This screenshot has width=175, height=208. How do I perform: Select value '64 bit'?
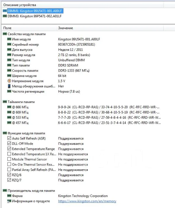[x=62, y=76]
